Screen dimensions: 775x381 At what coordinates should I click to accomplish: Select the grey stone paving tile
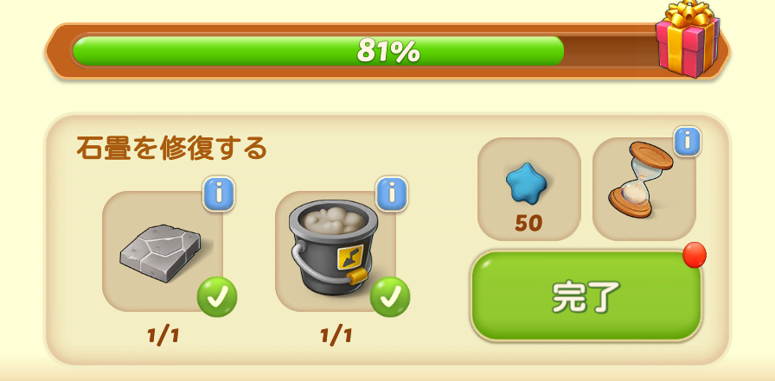(x=160, y=252)
